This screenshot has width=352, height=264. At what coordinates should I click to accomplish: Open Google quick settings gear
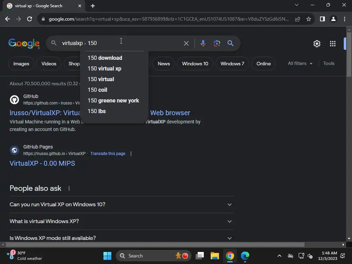317,44
